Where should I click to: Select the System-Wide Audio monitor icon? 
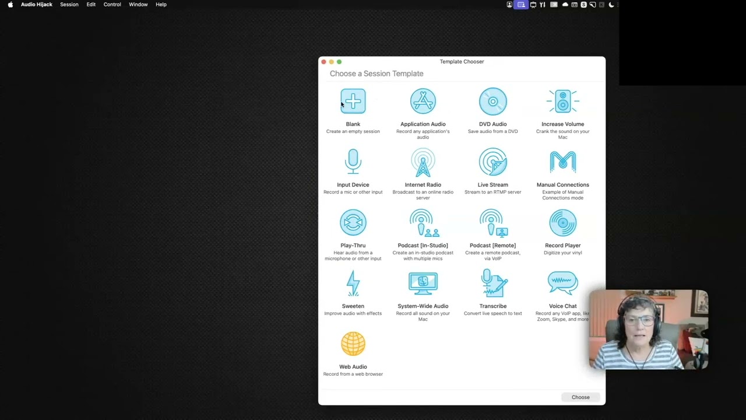(423, 283)
